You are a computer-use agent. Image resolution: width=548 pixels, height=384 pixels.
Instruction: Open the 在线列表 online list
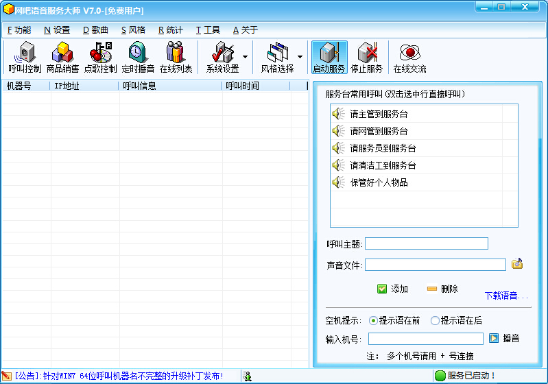[x=176, y=58]
